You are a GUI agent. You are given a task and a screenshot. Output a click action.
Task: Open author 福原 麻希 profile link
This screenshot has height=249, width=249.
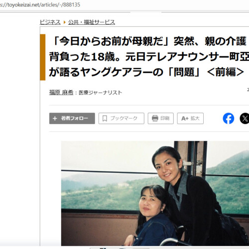(61, 93)
